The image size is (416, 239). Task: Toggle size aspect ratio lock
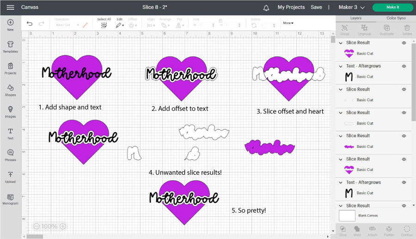pos(220,21)
